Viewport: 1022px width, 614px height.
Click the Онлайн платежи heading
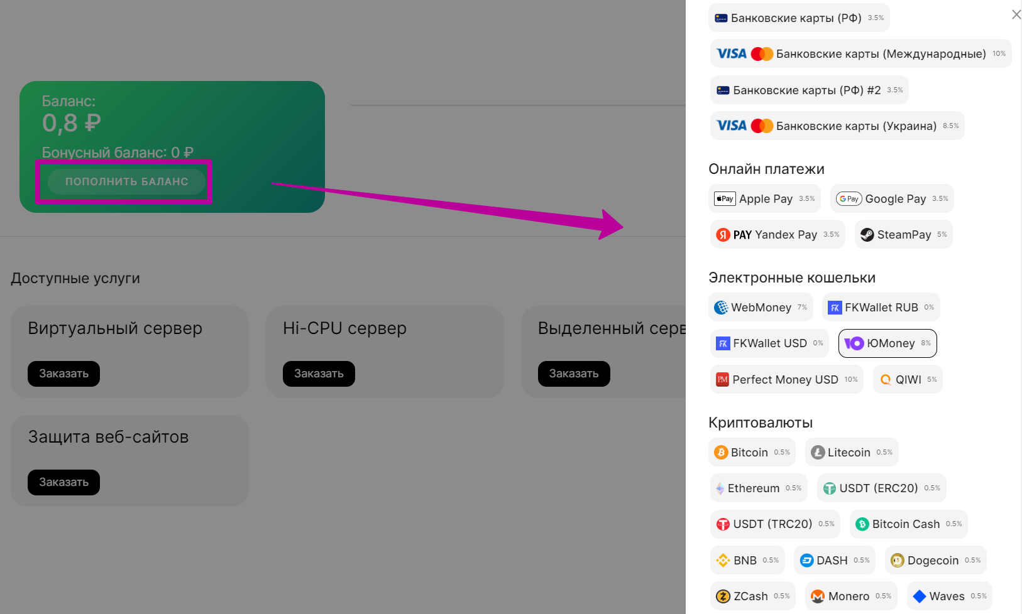click(766, 169)
